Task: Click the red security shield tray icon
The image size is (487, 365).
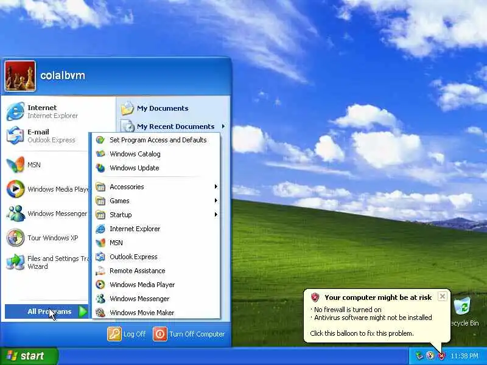Action: coord(441,356)
